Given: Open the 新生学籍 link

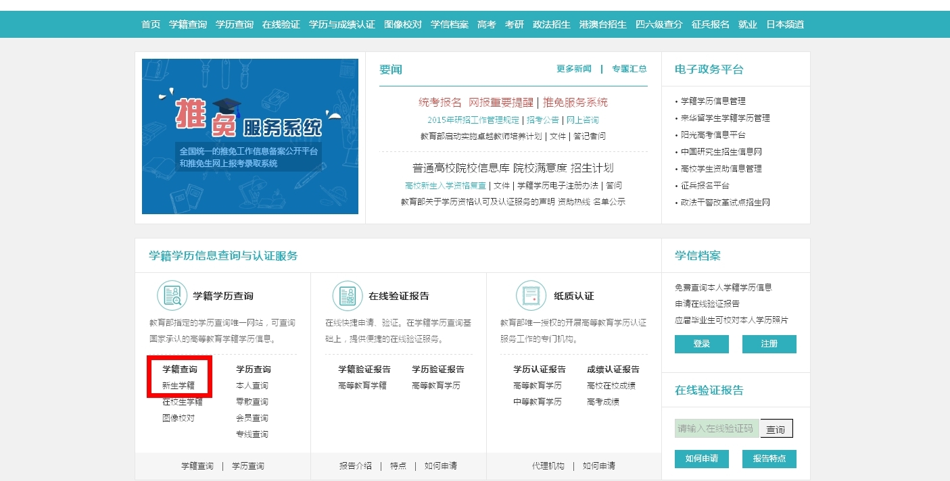Looking at the screenshot, I should tap(179, 386).
